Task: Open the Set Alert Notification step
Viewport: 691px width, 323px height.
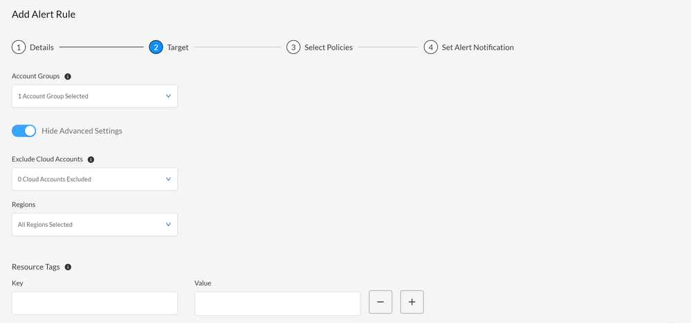Action: point(478,48)
